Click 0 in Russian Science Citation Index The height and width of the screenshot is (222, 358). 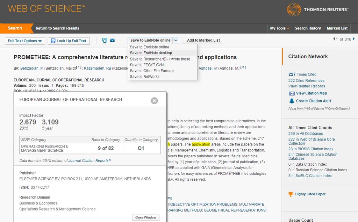coord(317,170)
